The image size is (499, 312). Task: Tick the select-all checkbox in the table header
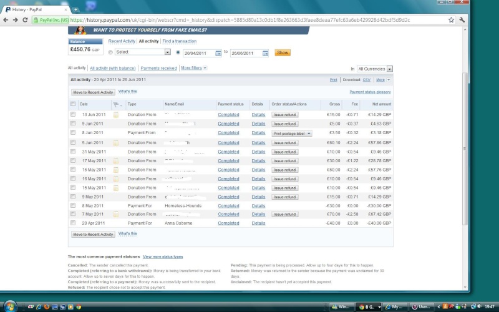tap(73, 104)
